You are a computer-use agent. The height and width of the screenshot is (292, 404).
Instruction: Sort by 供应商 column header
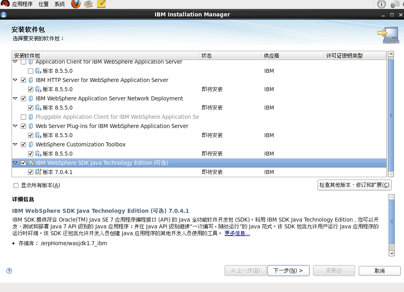click(x=292, y=56)
